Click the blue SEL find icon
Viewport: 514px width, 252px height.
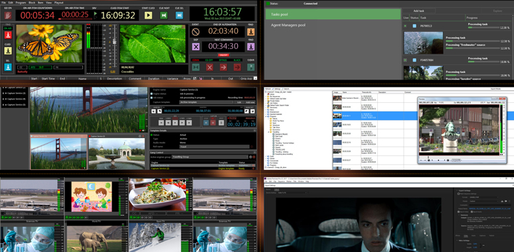pyautogui.click(x=8, y=67)
